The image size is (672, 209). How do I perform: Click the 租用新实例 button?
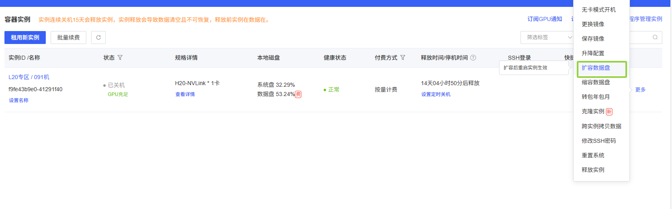coord(25,38)
